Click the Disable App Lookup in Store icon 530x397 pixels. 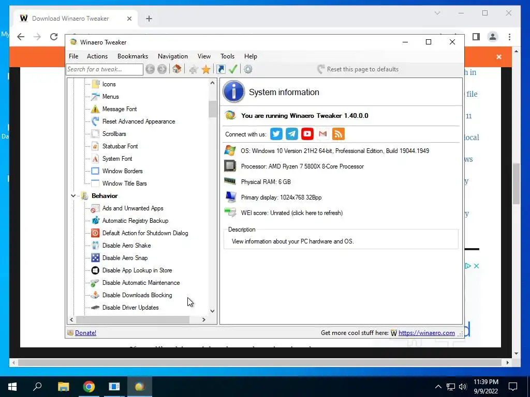point(95,270)
